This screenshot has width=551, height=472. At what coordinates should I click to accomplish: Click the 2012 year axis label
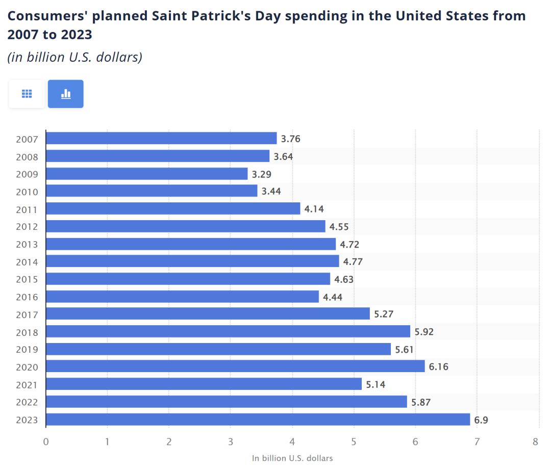27,227
